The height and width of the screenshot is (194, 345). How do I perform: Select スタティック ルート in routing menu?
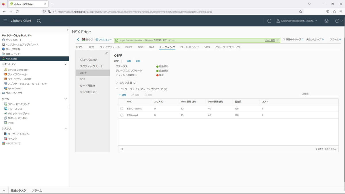coord(93,66)
